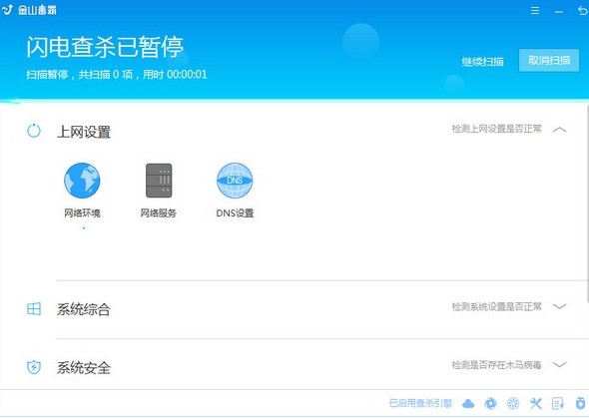Click the 网络服务 label
This screenshot has width=589, height=418.
(158, 213)
